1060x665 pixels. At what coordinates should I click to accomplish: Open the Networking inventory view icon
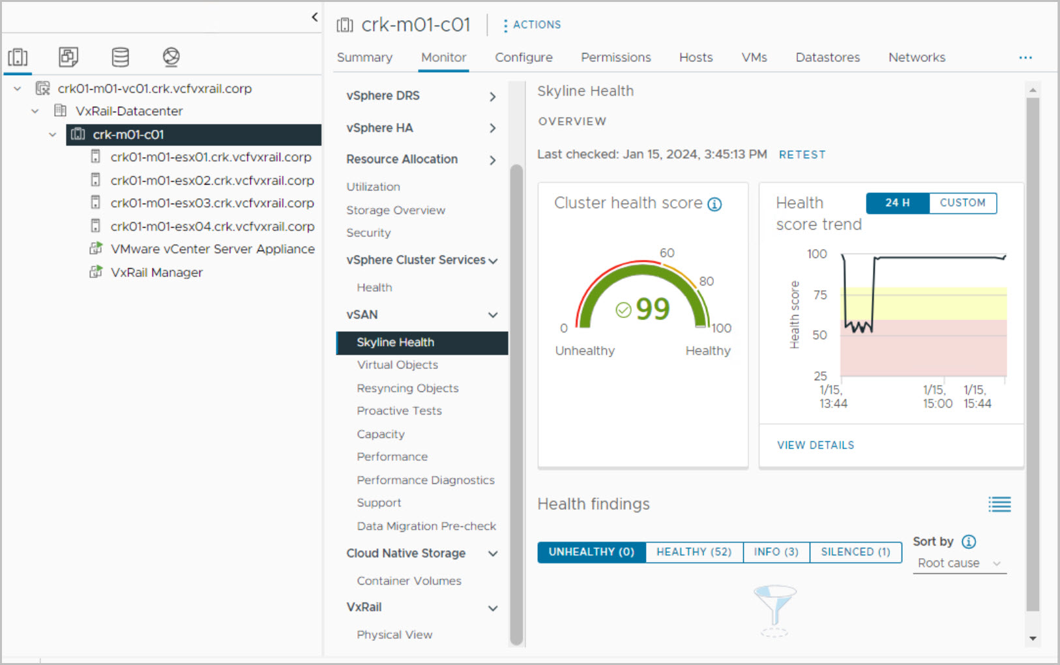(171, 57)
